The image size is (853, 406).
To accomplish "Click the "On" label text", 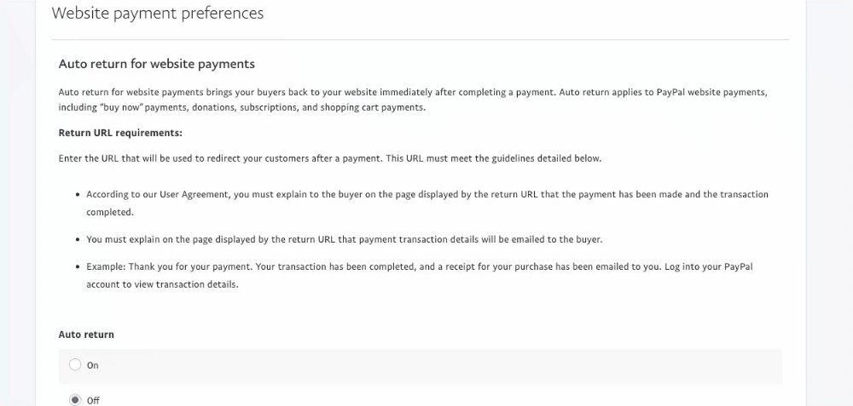I will pyautogui.click(x=93, y=365).
